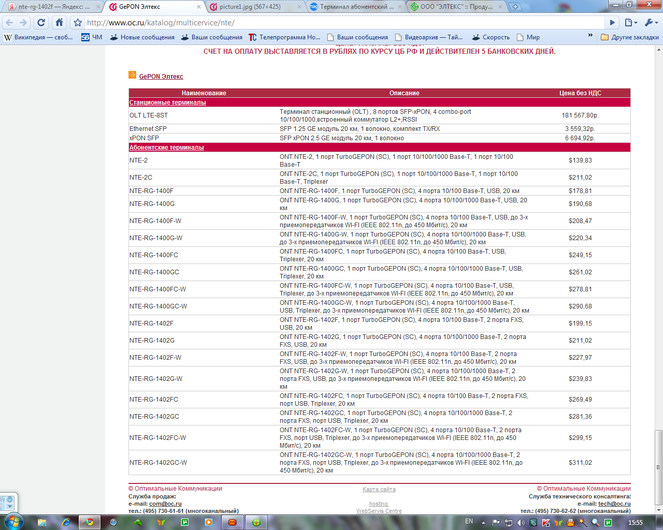Switch to the Chrome taskbar button
Image resolution: width=663 pixels, height=530 pixels.
tap(90, 522)
